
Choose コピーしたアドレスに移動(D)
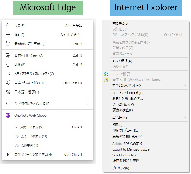(x=145, y=35)
